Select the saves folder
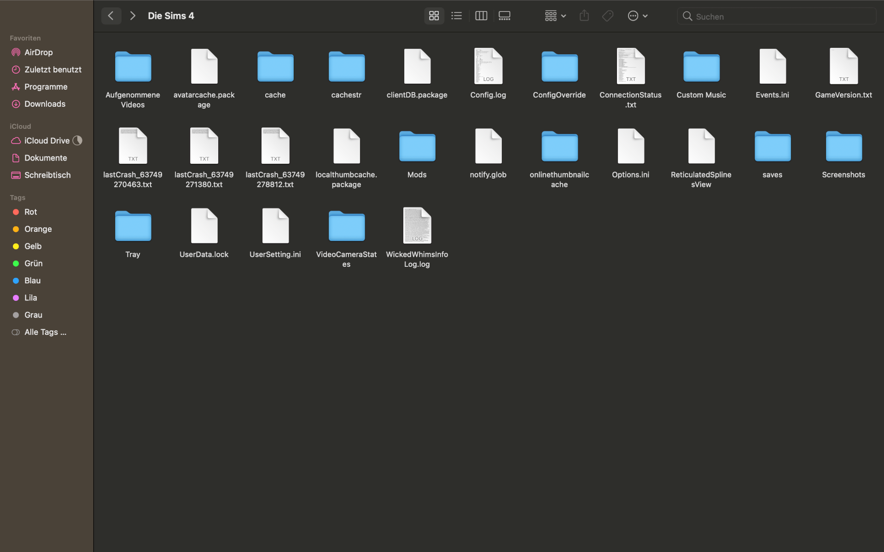 click(x=773, y=147)
